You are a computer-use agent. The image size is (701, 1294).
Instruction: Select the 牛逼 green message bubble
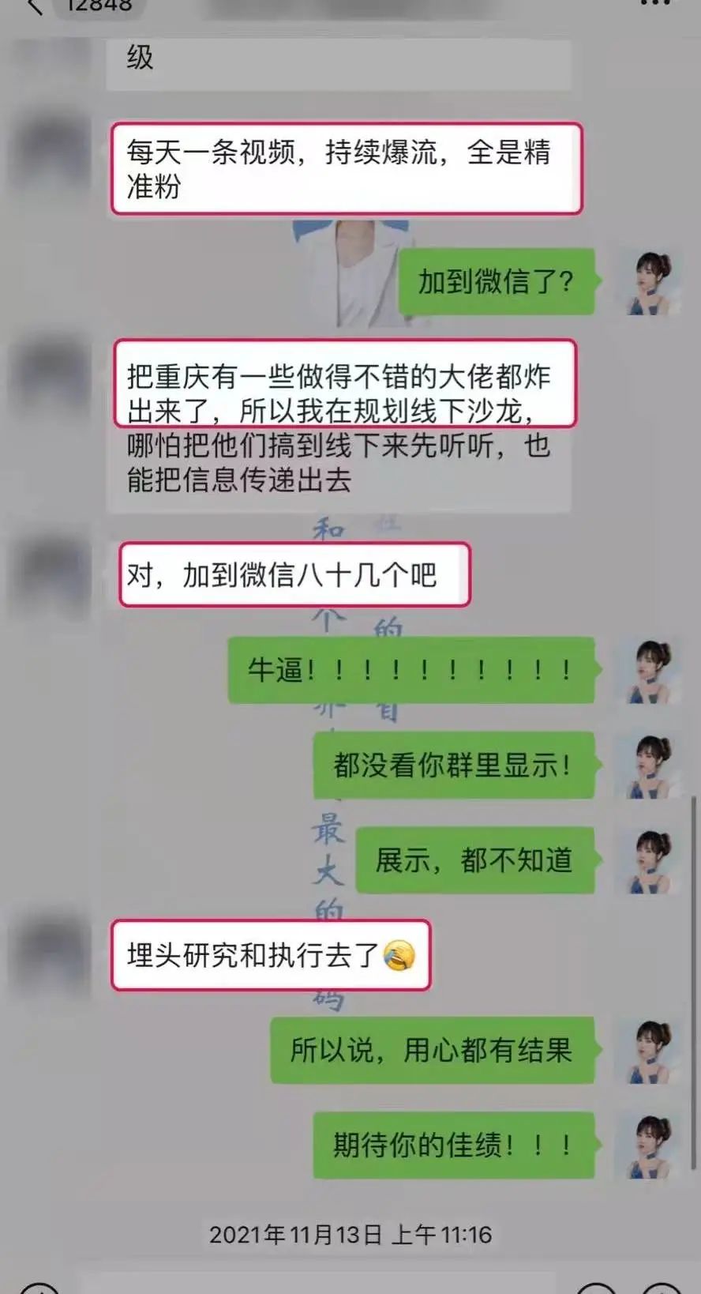411,671
